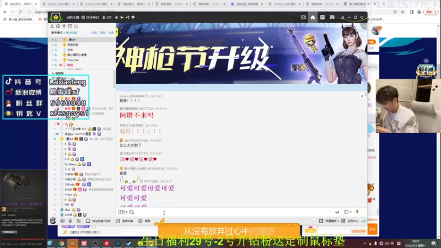Open the audio mixer sliders icon
441x248 pixels.
click(x=78, y=221)
